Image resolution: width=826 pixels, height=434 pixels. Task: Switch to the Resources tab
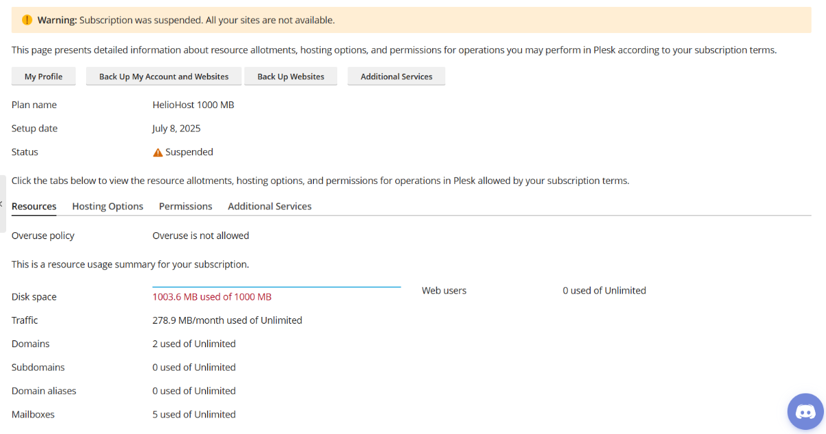[x=34, y=206]
